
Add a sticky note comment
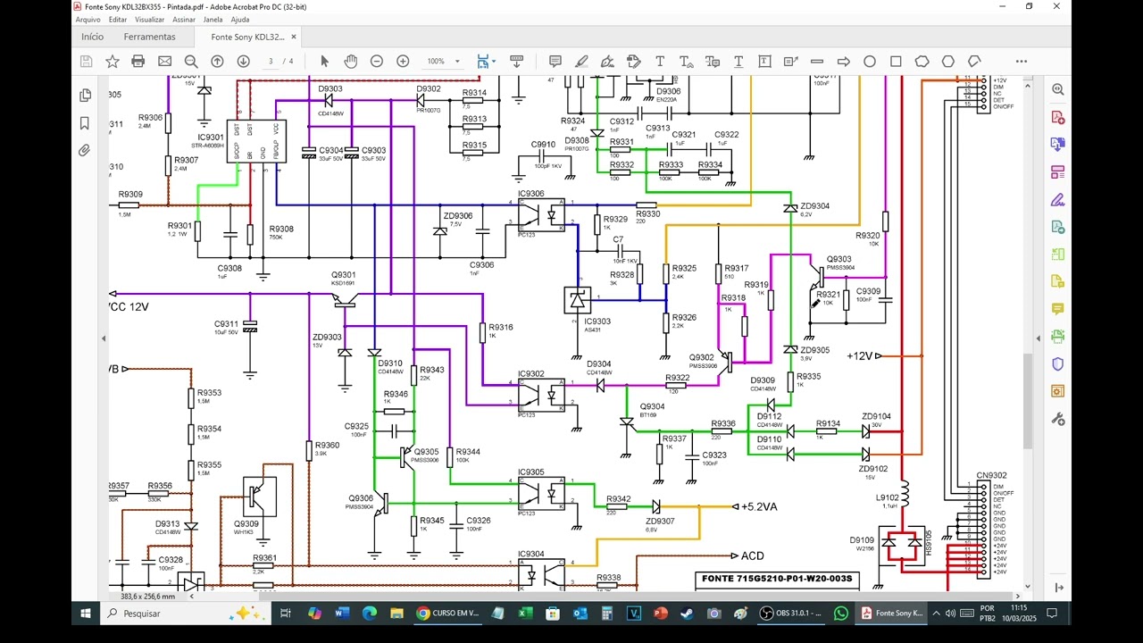(x=555, y=62)
